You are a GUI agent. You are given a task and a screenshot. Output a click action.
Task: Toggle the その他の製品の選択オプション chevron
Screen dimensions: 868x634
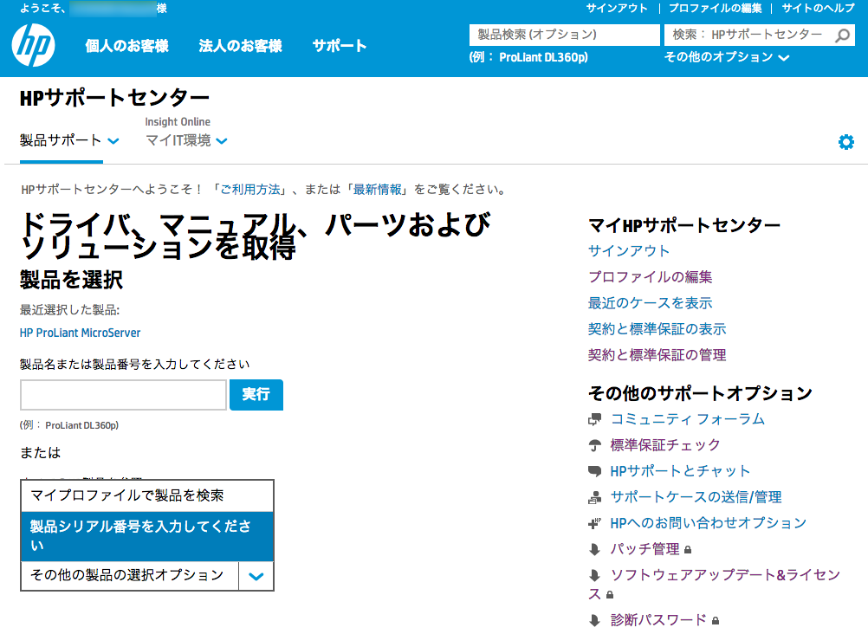[x=256, y=575]
